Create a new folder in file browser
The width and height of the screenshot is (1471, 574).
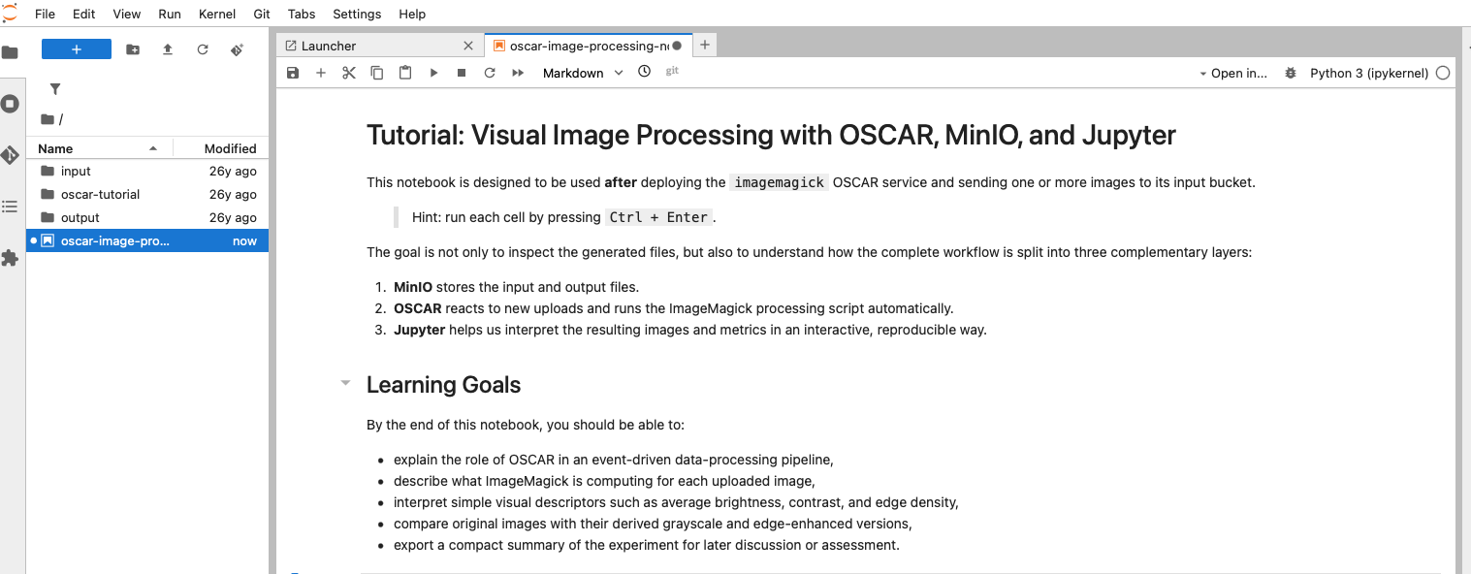point(133,49)
